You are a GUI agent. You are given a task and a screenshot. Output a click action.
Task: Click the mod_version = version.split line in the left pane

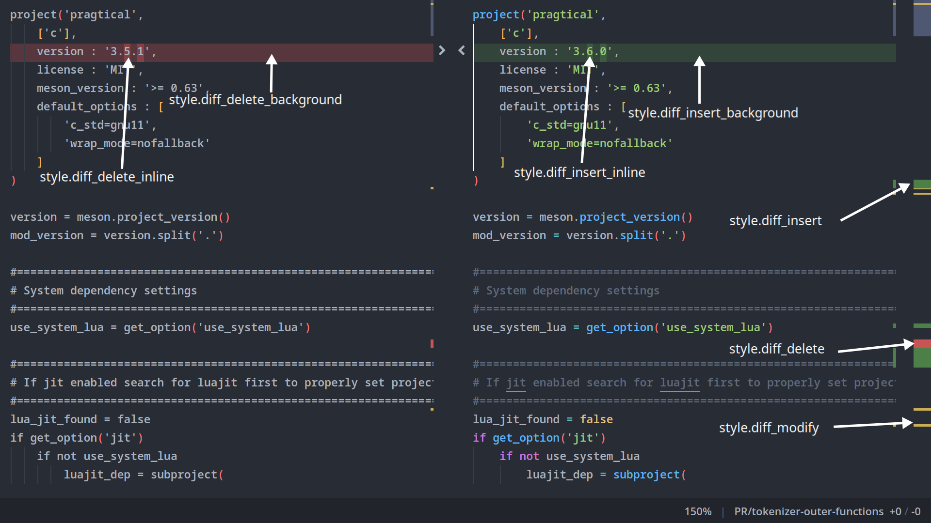(117, 236)
